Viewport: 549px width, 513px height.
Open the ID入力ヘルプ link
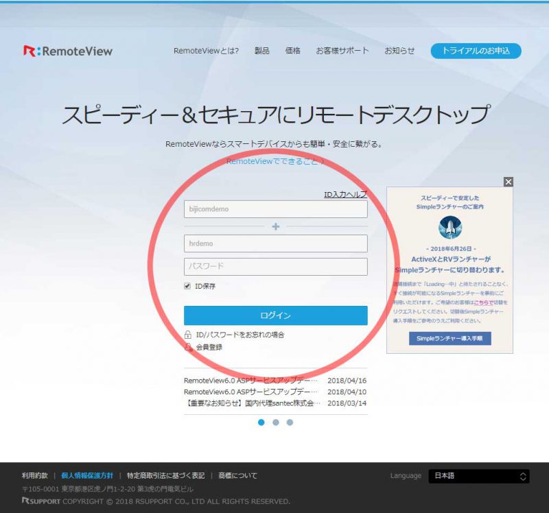pyautogui.click(x=346, y=194)
